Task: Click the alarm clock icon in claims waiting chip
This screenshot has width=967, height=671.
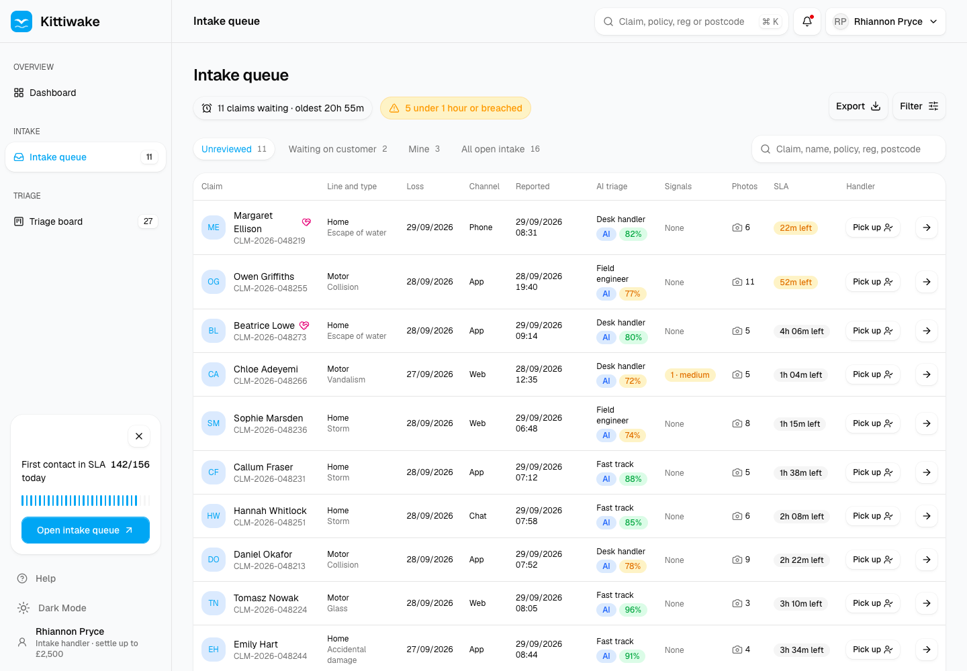Action: pyautogui.click(x=207, y=108)
